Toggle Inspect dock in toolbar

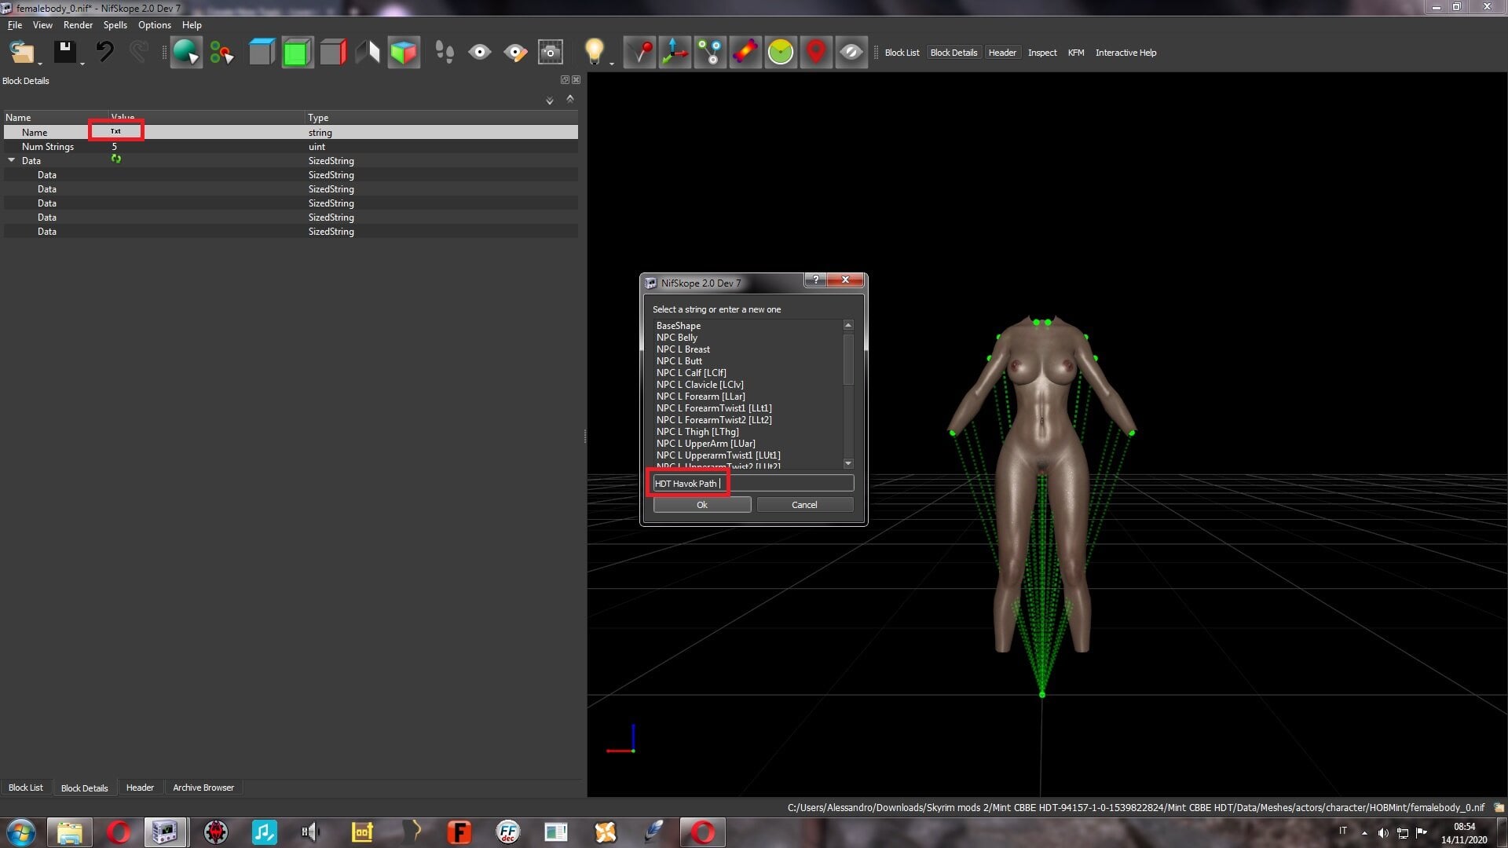coord(1042,53)
